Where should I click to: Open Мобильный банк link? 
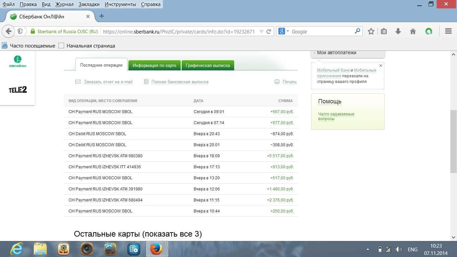click(x=333, y=70)
